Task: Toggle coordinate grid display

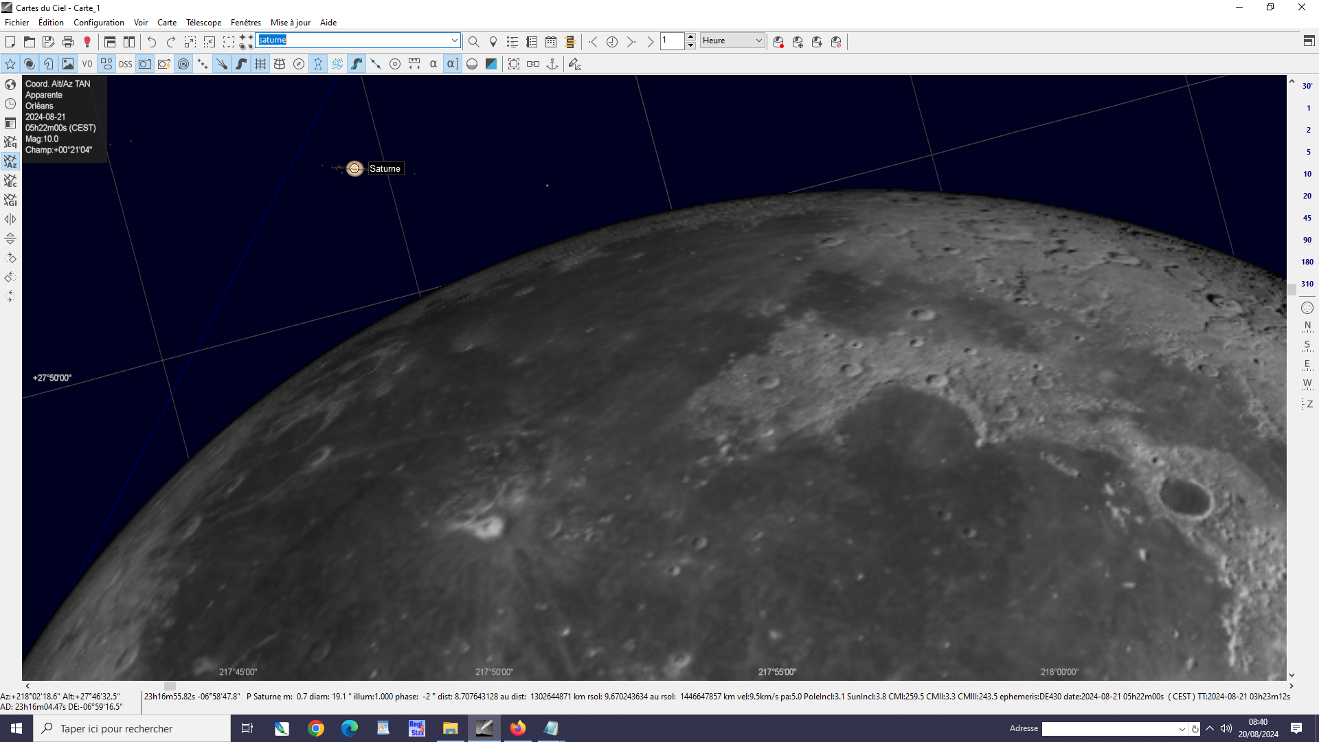Action: (x=260, y=64)
